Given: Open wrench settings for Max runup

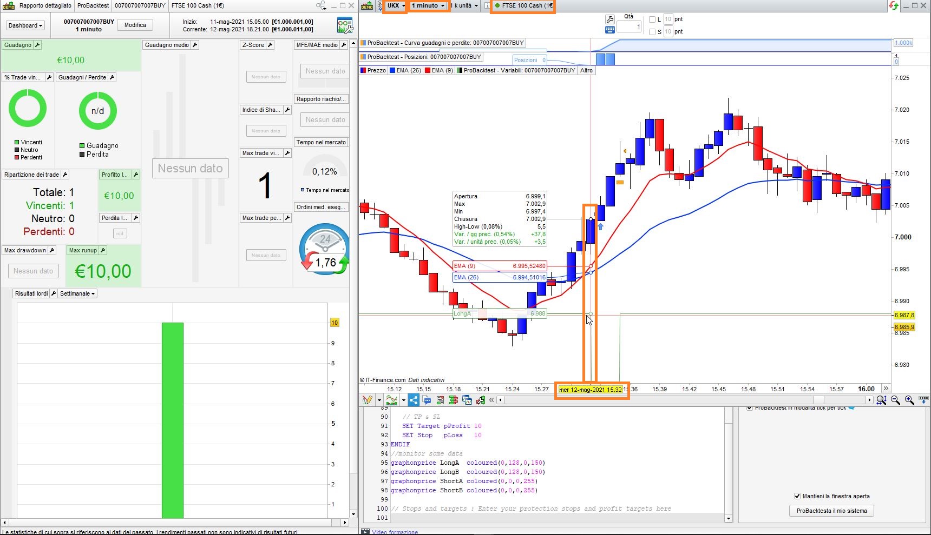Looking at the screenshot, I should point(103,250).
